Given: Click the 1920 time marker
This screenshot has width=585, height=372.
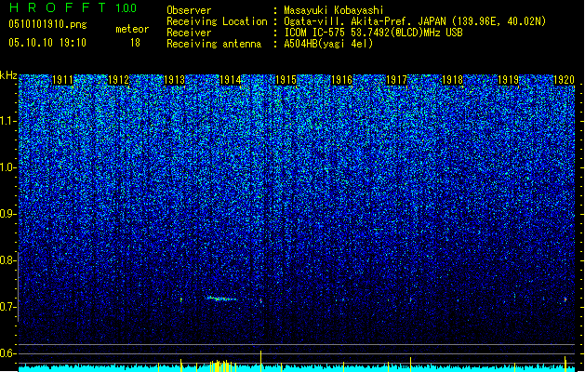Looking at the screenshot, I should 564,80.
